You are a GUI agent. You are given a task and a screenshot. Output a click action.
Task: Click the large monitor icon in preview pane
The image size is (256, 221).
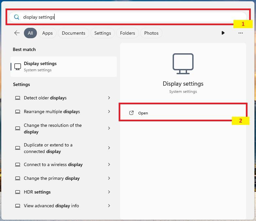tap(183, 64)
